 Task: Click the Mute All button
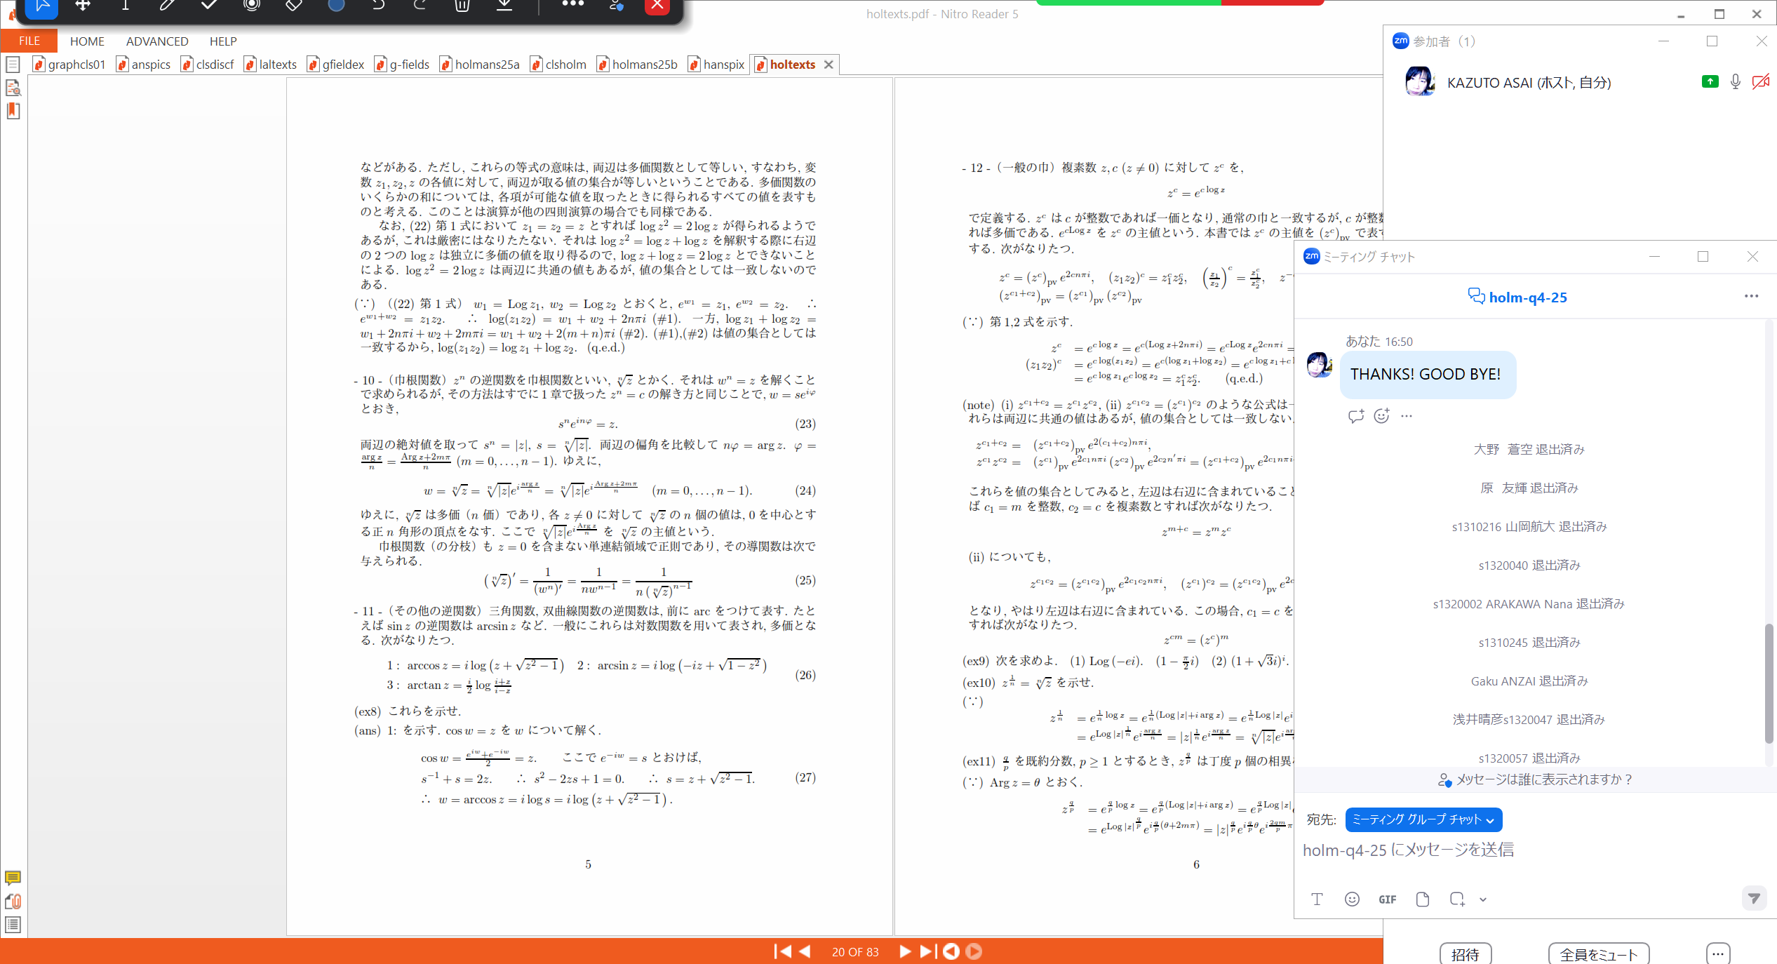click(x=1598, y=954)
